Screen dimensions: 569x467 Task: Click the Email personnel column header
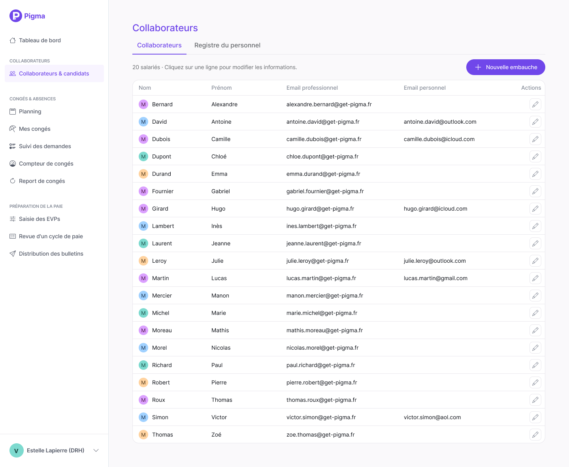425,88
